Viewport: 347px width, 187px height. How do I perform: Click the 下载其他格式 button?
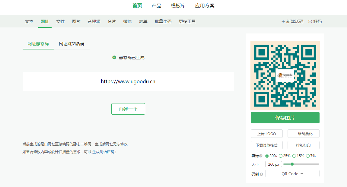[x=267, y=145]
